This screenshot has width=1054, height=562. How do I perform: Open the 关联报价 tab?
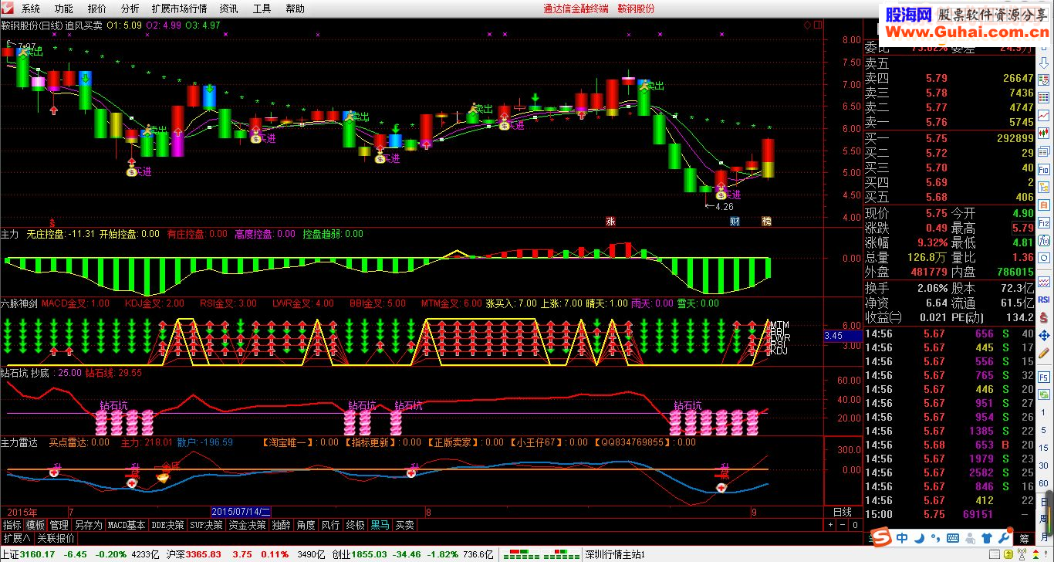click(x=56, y=538)
